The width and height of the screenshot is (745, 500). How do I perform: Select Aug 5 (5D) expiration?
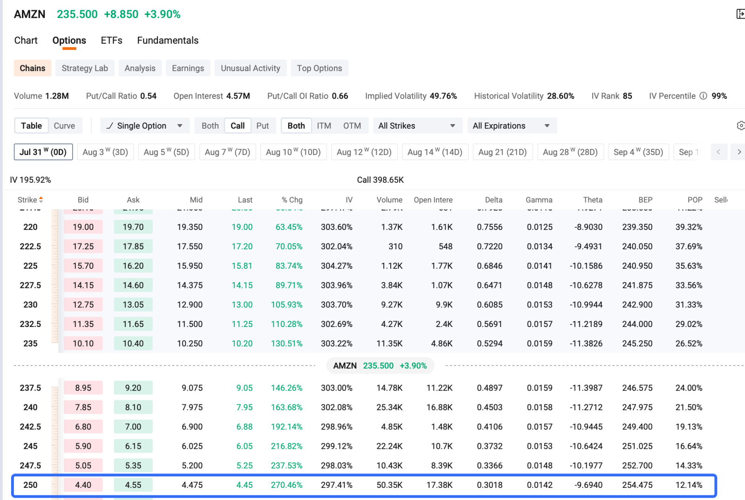click(x=166, y=152)
